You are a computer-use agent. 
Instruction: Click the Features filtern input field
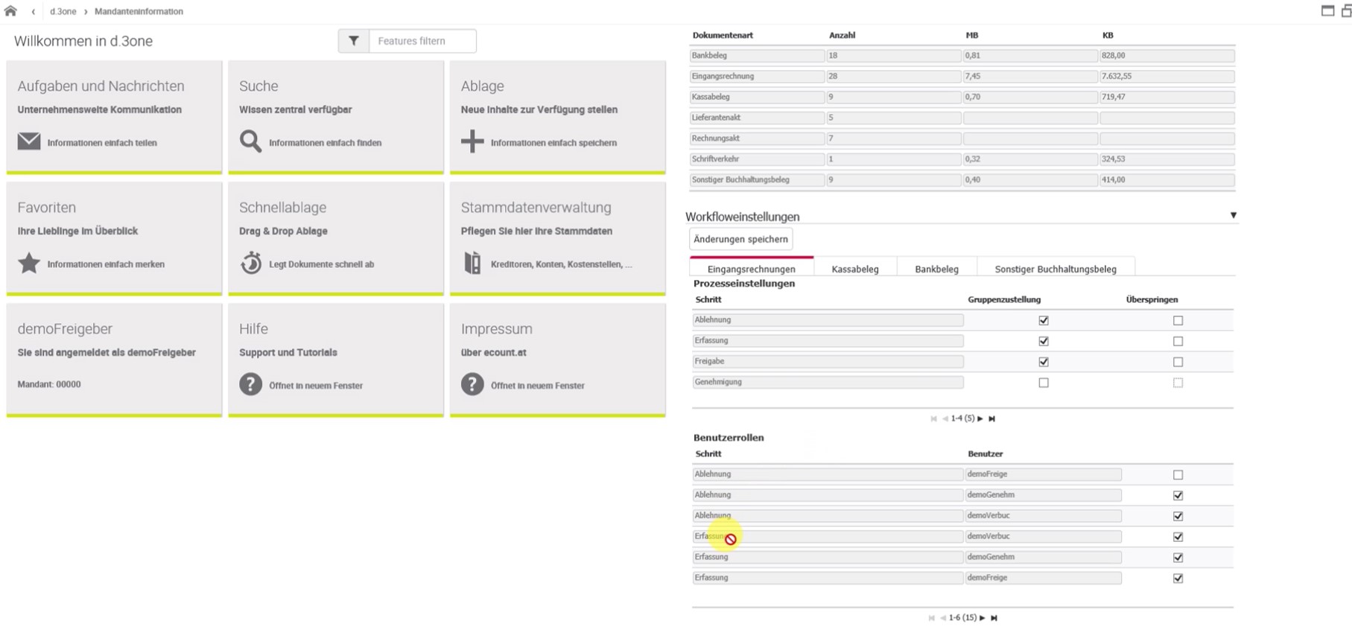[422, 41]
